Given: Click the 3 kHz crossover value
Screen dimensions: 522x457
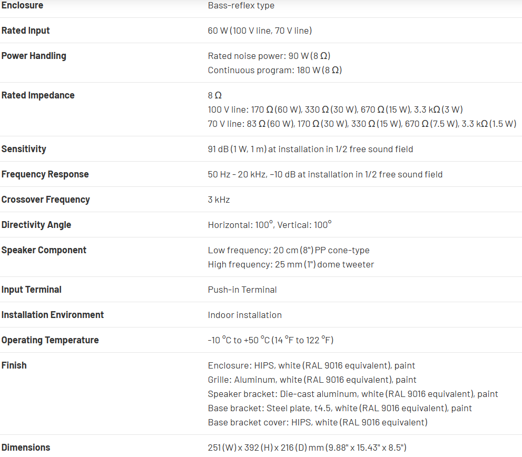Looking at the screenshot, I should click(219, 200).
